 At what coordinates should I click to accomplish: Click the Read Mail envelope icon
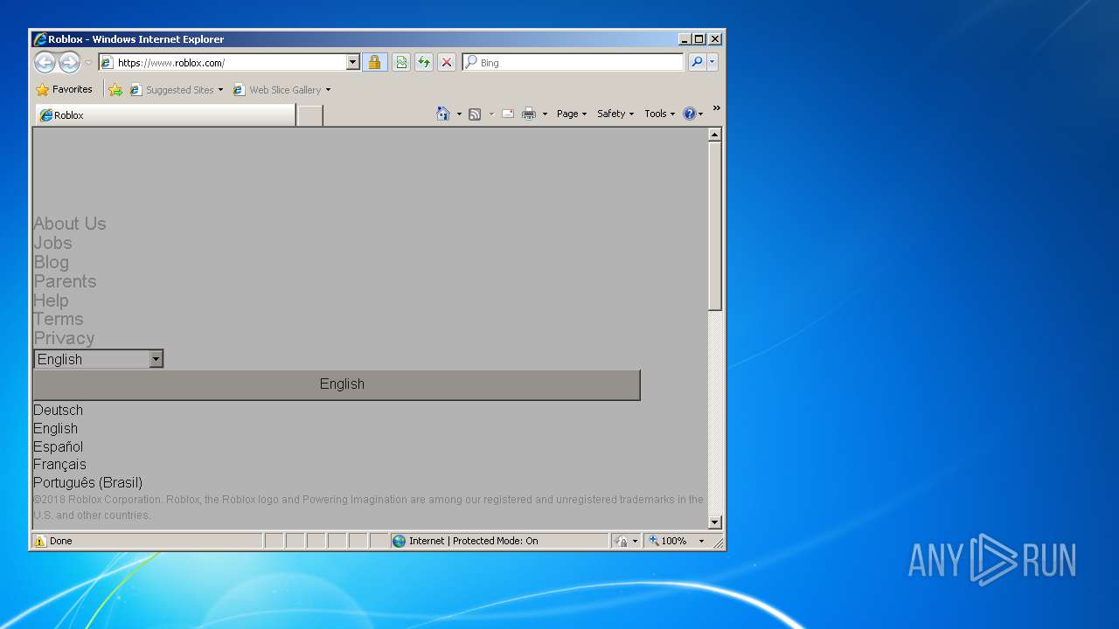pyautogui.click(x=507, y=114)
